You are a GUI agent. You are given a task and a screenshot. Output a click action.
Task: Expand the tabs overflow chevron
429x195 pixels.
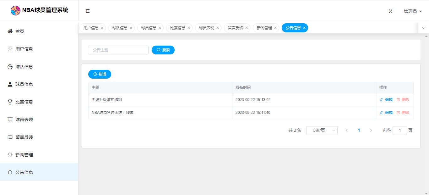click(423, 28)
